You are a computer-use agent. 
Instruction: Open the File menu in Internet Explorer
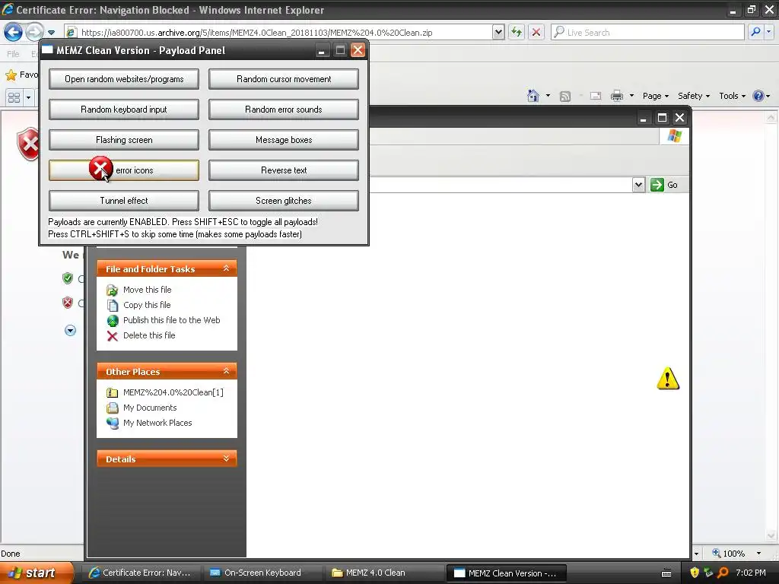pyautogui.click(x=14, y=54)
